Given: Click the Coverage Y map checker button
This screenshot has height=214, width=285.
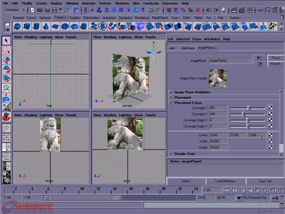Looking at the screenshot, I should [x=270, y=114].
